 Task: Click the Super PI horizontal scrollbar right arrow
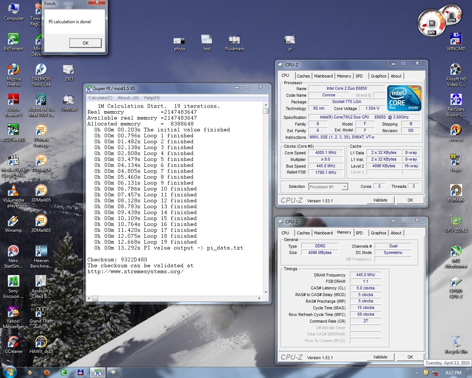259,298
